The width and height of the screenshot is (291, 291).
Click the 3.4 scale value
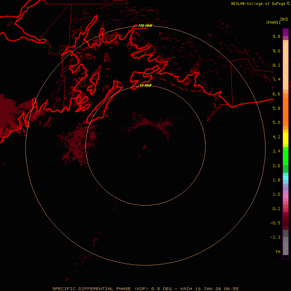coord(276,151)
